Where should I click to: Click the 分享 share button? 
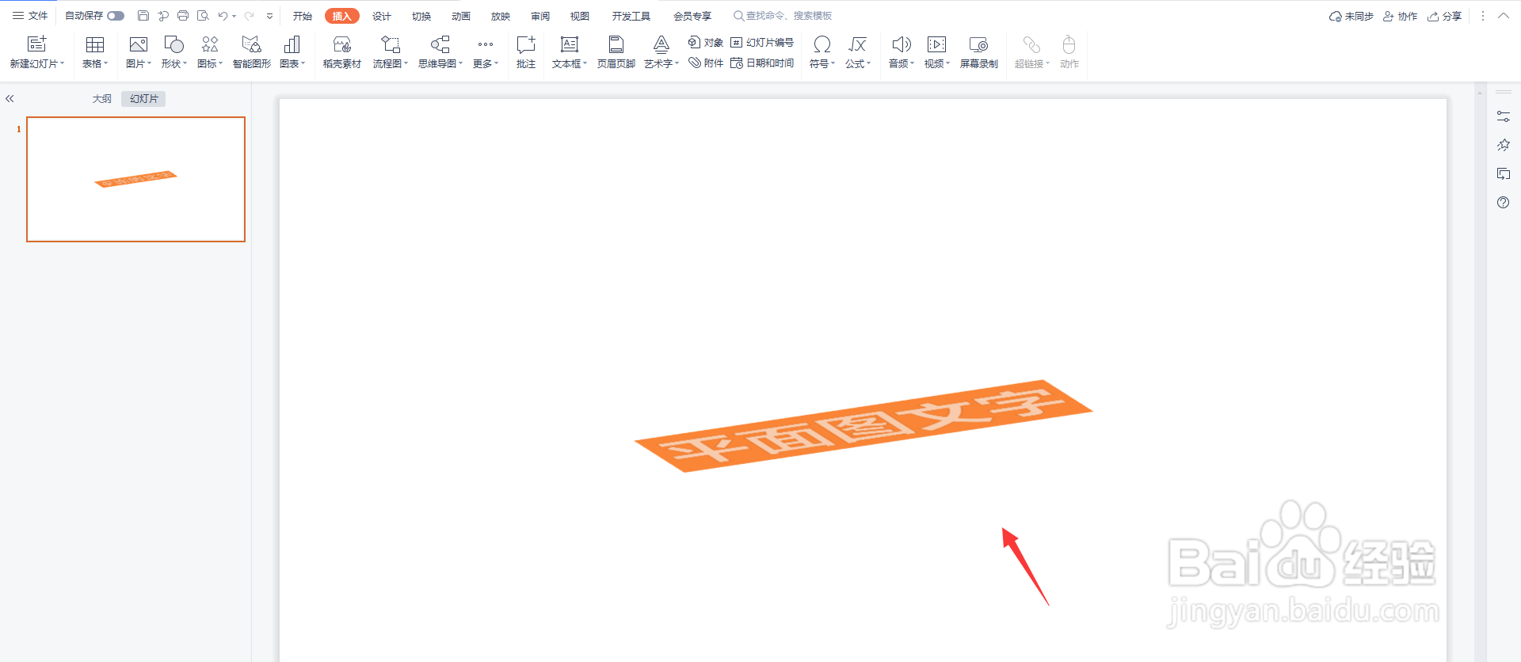click(1445, 16)
